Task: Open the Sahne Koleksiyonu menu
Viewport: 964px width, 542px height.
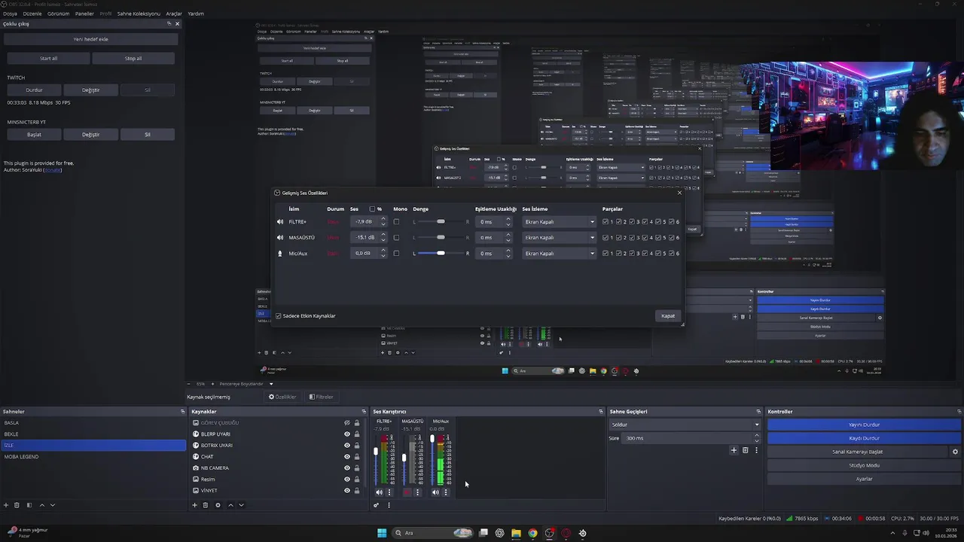Action: [139, 14]
